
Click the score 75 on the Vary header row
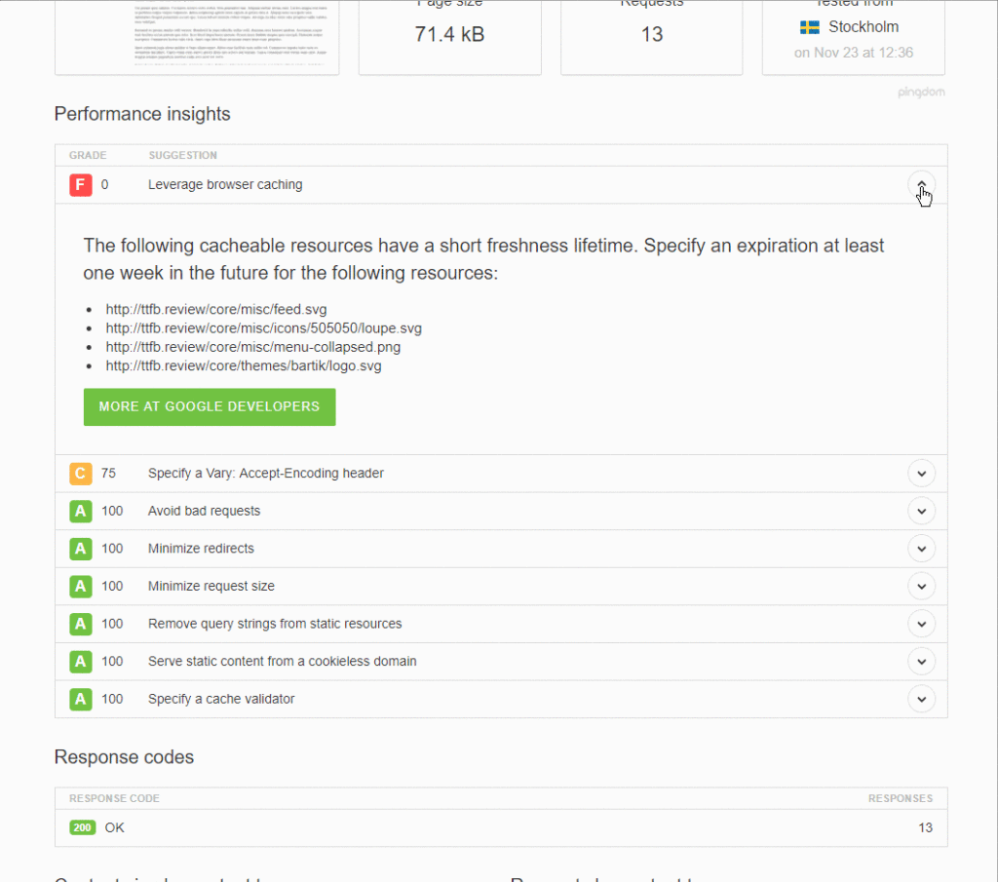(109, 474)
